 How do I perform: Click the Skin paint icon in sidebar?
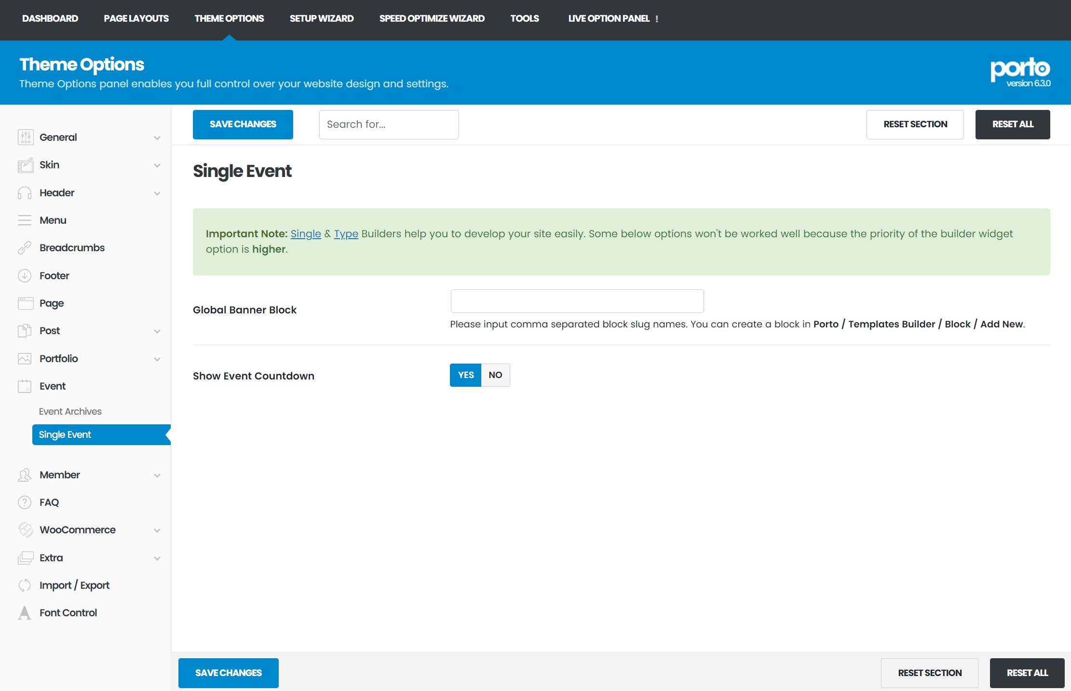point(25,165)
